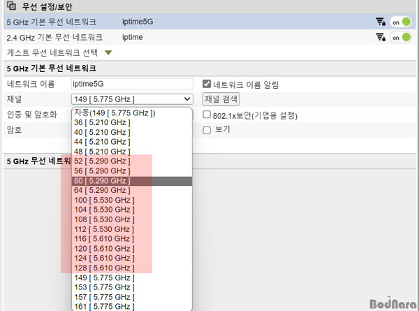This screenshot has height=311, width=419.
Task: Pick channel 100 [ 5.530 GHz ]
Action: click(132, 200)
